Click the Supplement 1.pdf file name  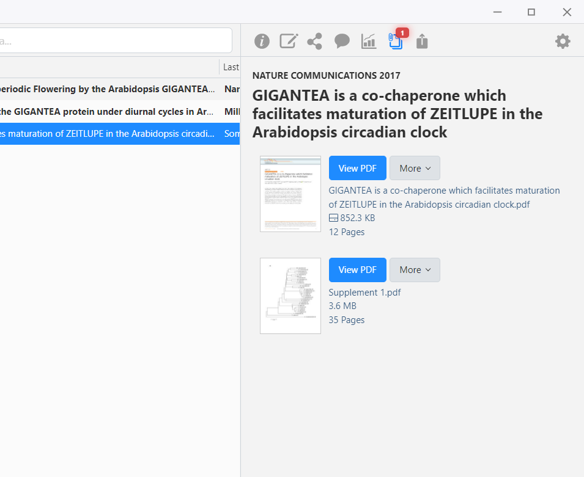364,293
